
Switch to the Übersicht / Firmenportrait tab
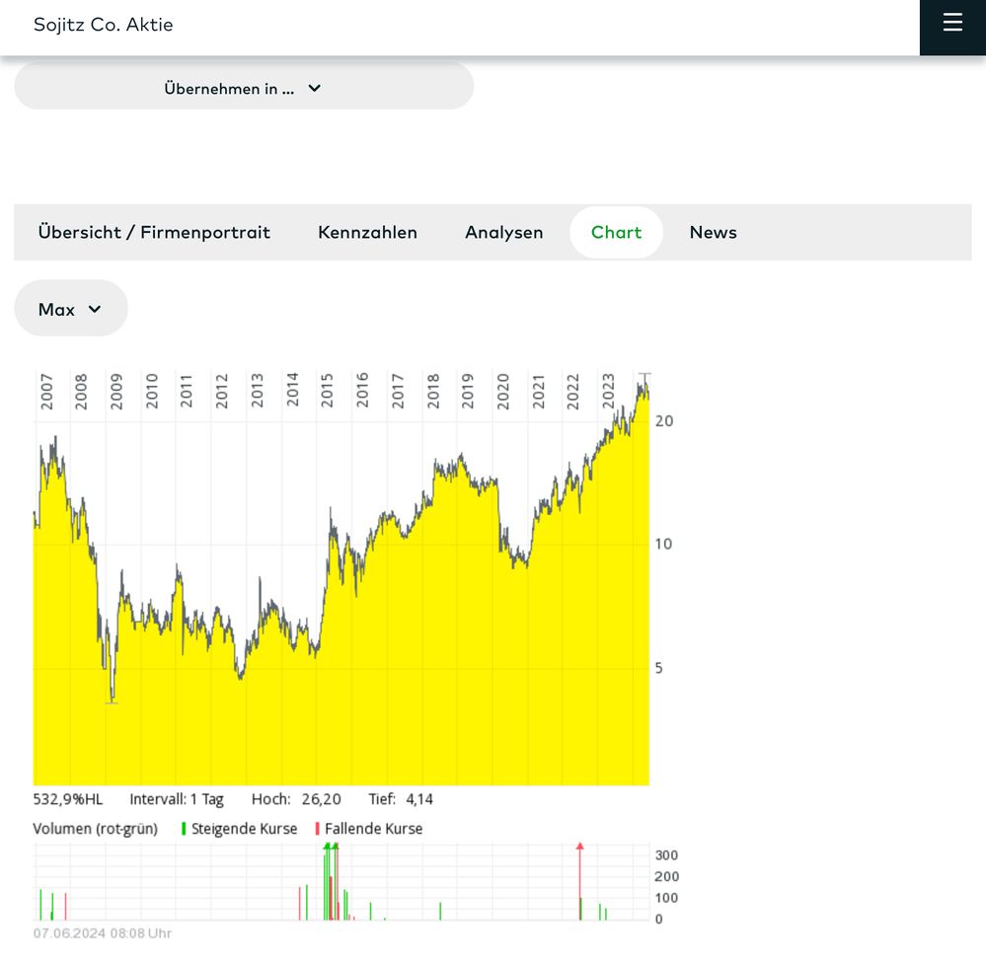point(154,232)
